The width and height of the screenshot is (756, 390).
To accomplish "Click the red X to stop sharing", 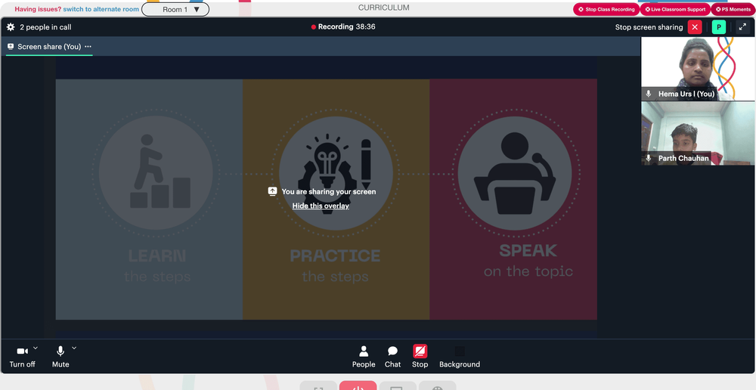I will tap(694, 27).
